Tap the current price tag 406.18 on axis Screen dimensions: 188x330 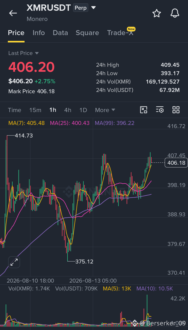(x=176, y=163)
